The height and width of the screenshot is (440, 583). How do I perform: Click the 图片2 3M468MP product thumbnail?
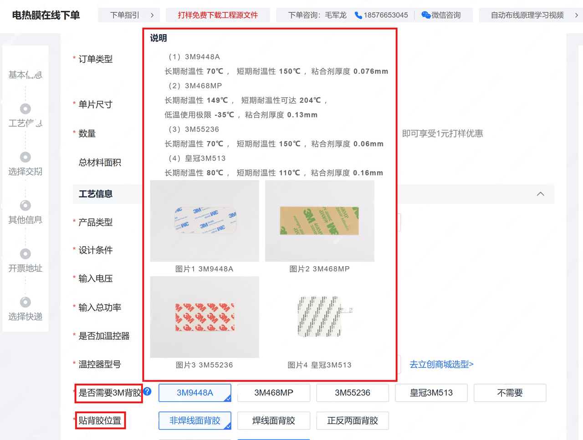point(319,221)
